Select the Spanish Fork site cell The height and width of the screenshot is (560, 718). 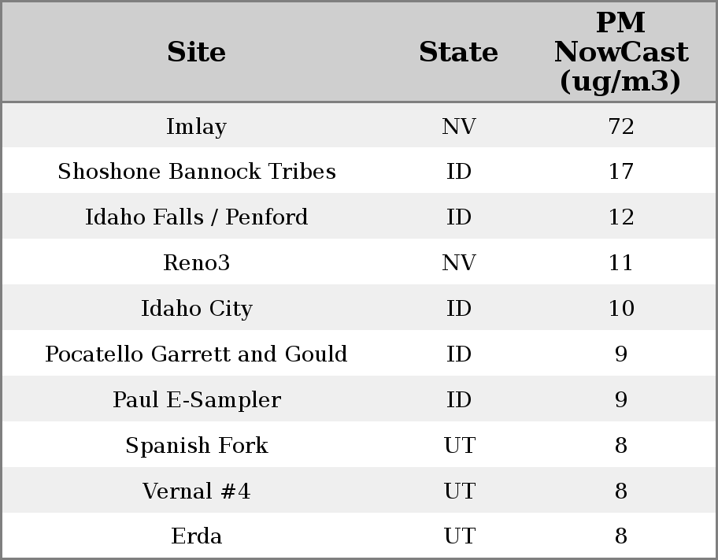tap(196, 446)
